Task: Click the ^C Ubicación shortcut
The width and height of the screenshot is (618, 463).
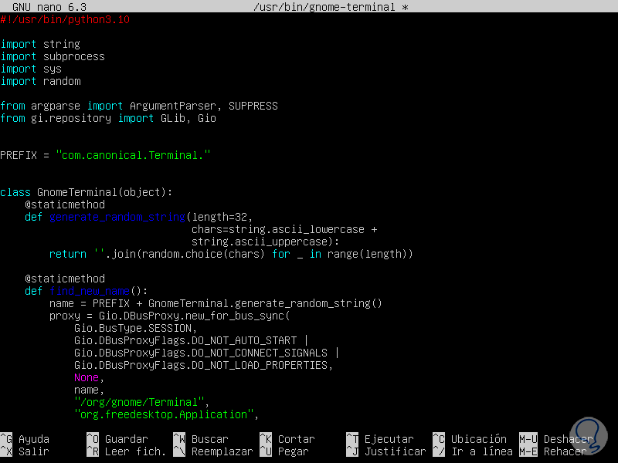Action: (470, 439)
